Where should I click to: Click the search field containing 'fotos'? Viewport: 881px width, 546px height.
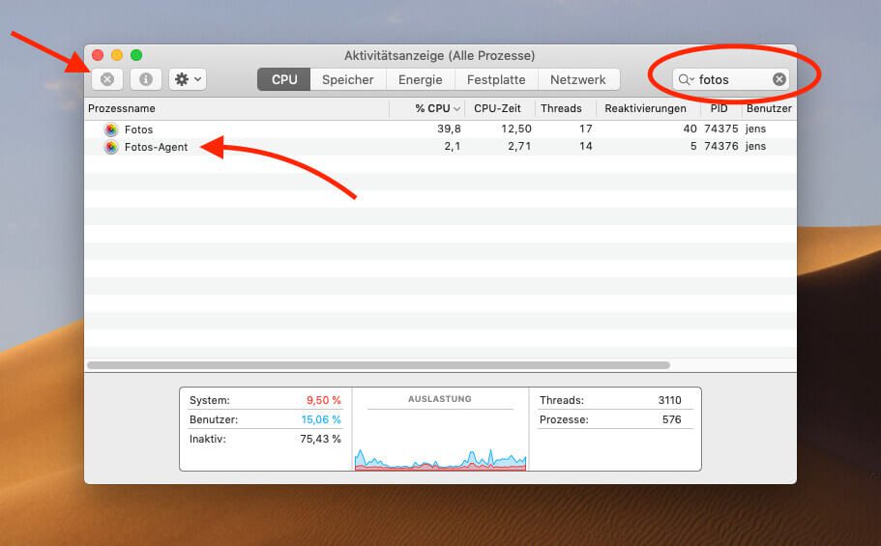click(731, 79)
